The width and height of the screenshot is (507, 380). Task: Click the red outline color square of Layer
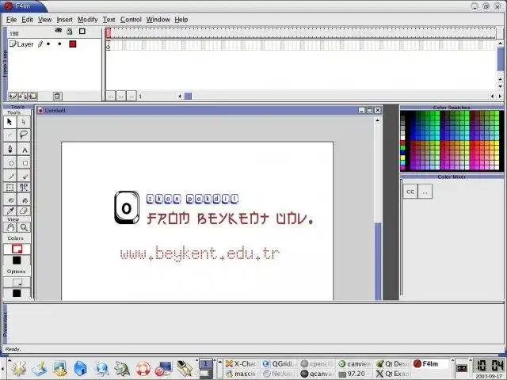coord(73,44)
